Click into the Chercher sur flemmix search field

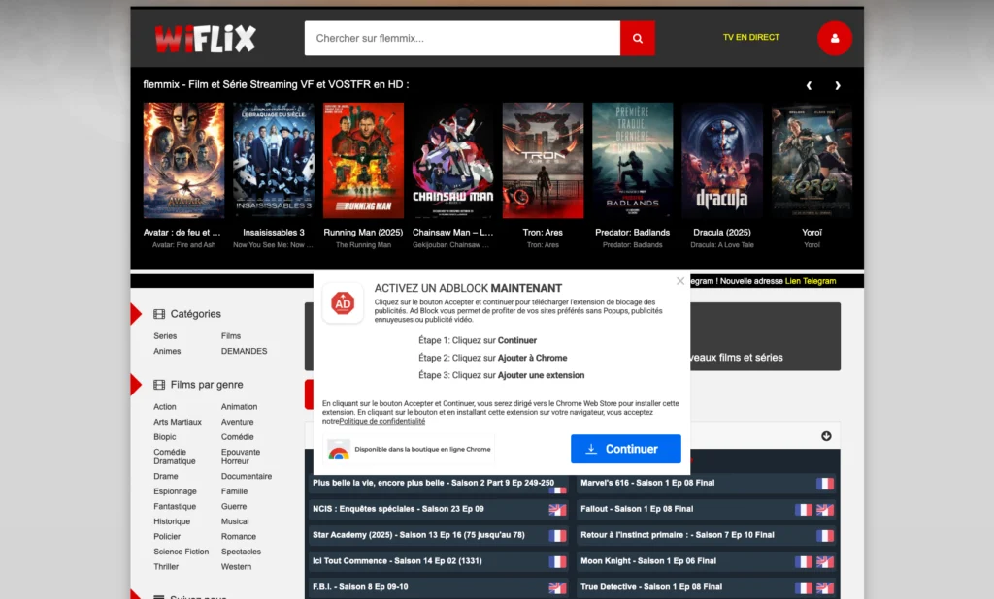pyautogui.click(x=462, y=38)
